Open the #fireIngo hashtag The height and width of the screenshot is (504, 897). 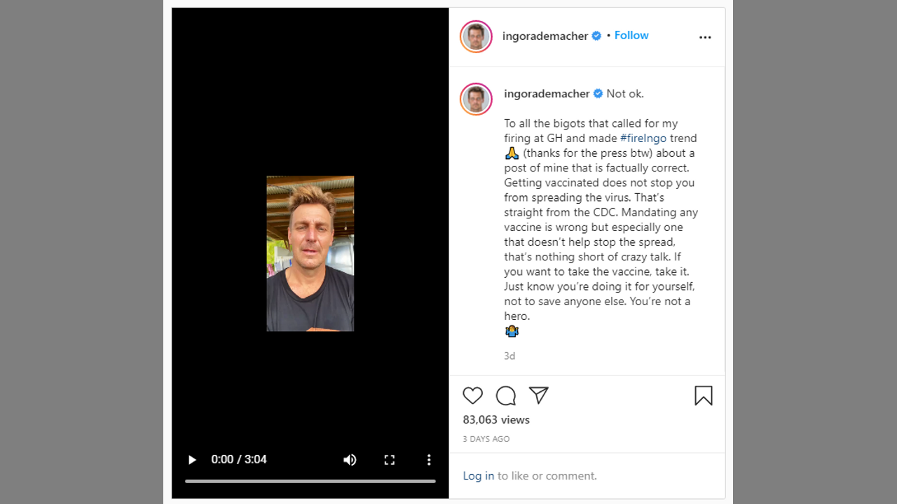[x=643, y=139]
